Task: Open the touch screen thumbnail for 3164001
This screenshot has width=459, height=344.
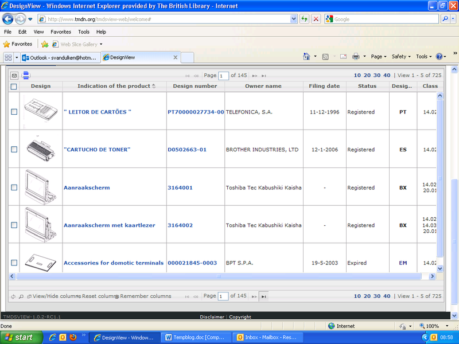Action: pos(40,187)
